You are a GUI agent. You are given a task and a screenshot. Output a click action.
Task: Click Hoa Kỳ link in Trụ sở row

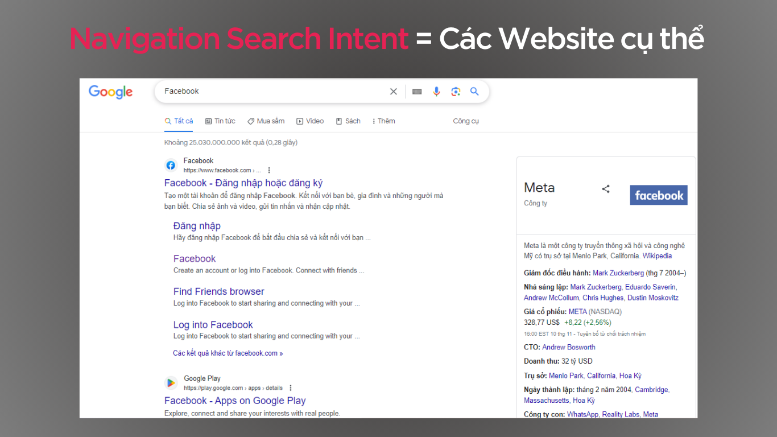coord(630,376)
